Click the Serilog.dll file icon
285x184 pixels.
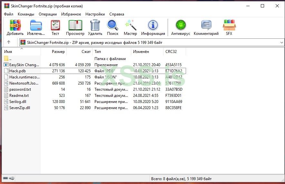pos(6,102)
